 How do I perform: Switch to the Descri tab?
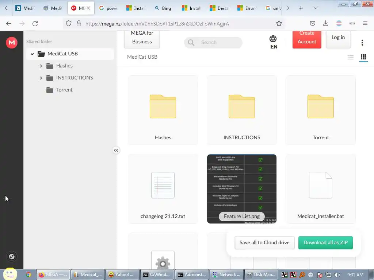(x=219, y=8)
